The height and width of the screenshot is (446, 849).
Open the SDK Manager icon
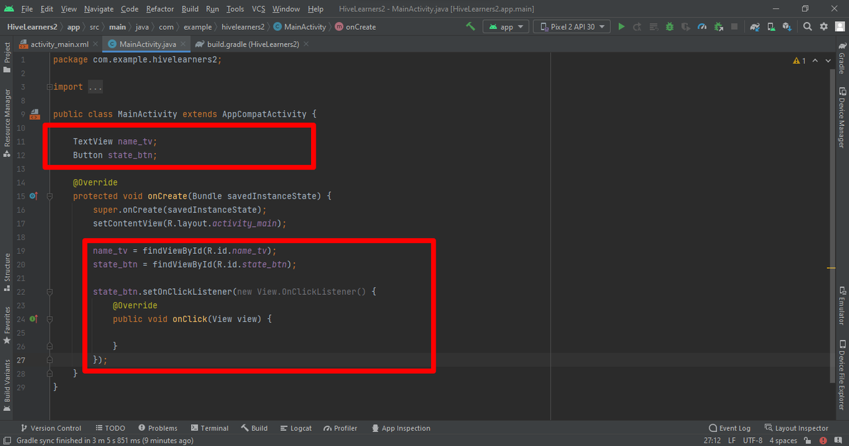(787, 27)
